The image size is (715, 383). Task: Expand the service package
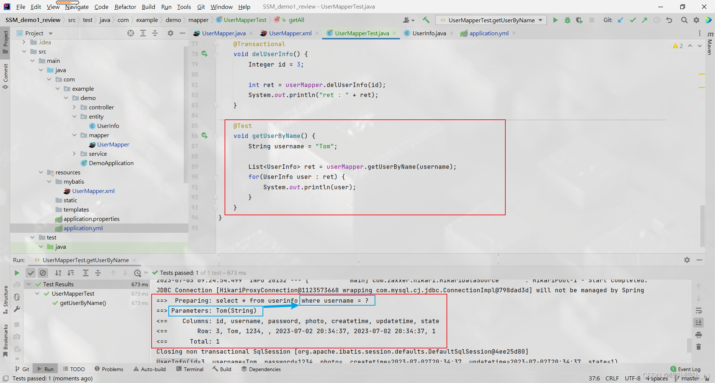pos(74,154)
